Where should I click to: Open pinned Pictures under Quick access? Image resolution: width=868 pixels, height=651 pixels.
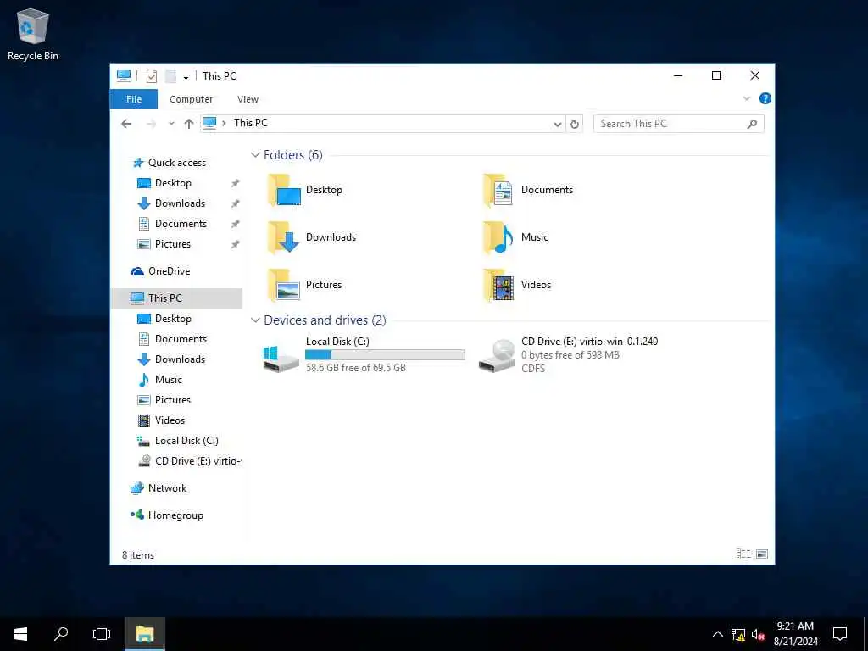coord(172,244)
